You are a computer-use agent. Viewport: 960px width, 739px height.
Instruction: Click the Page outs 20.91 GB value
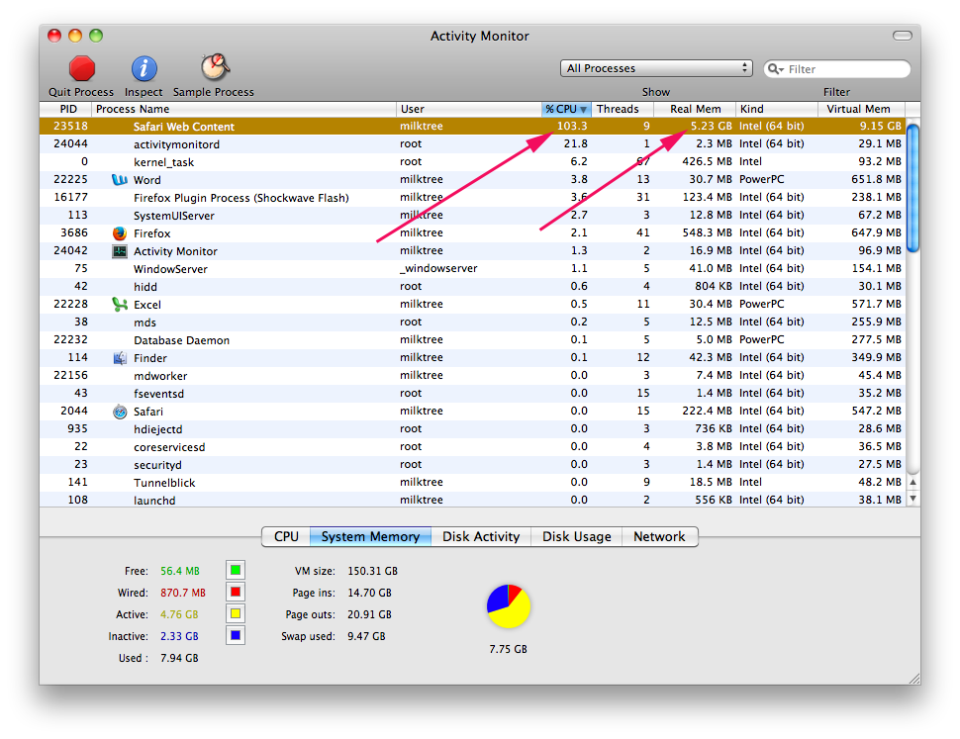tap(369, 614)
